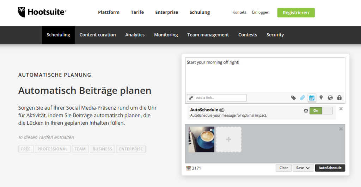Add another image via plus placeholder
The width and height of the screenshot is (361, 187).
pos(228,140)
